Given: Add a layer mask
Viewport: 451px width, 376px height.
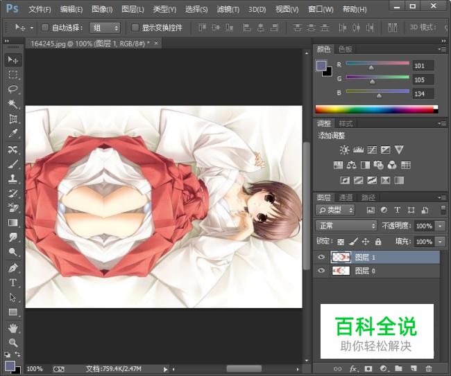Looking at the screenshot, I should (368, 368).
